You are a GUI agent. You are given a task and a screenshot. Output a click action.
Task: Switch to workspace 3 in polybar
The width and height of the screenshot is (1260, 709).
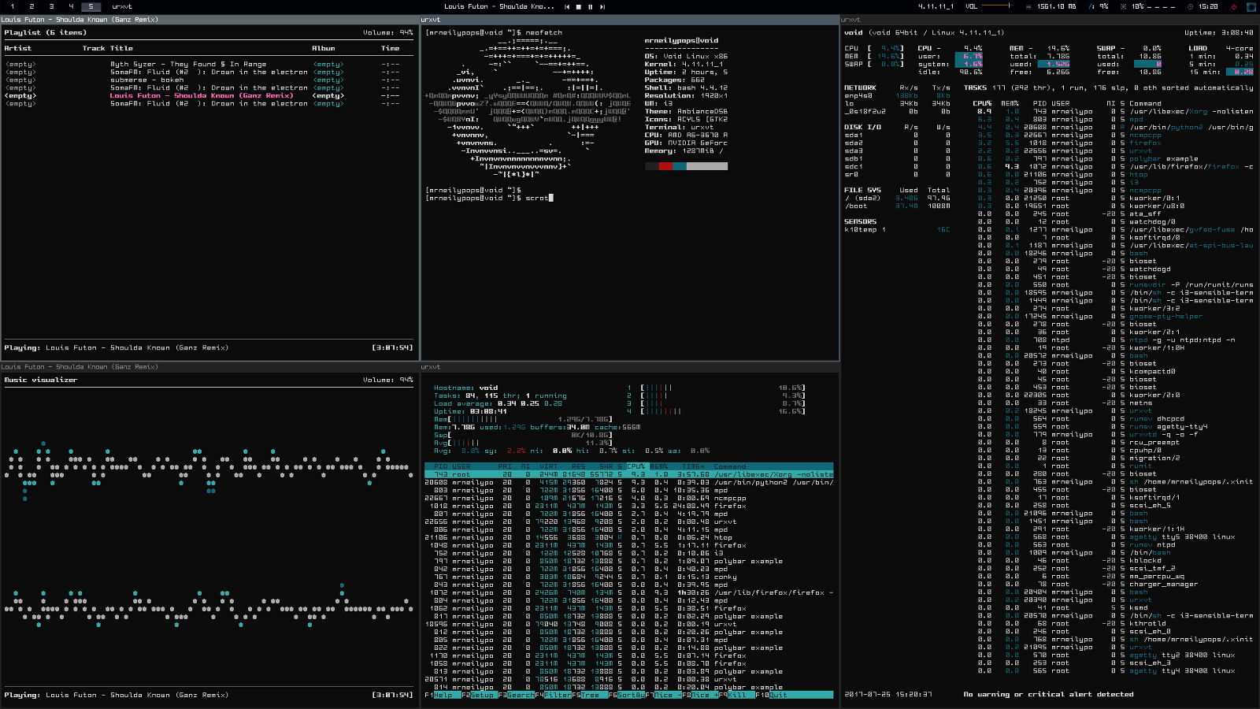click(52, 6)
